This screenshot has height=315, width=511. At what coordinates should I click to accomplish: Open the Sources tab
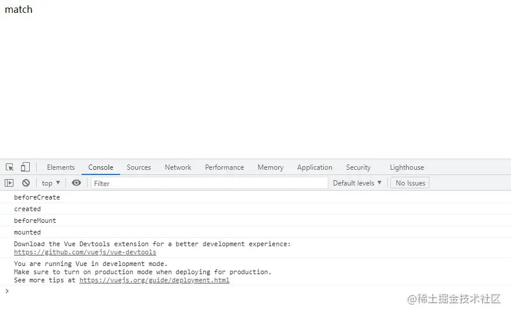pos(139,167)
